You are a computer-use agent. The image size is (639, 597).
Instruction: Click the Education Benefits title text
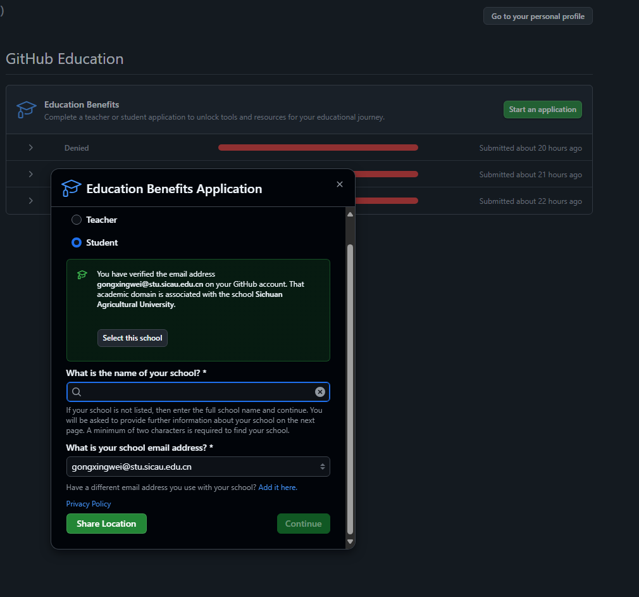pos(82,105)
